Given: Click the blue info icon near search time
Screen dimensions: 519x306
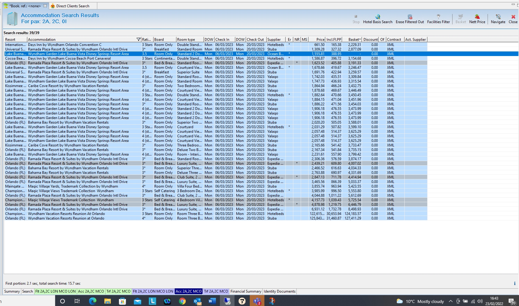Looking at the screenshot, I should tap(515, 283).
